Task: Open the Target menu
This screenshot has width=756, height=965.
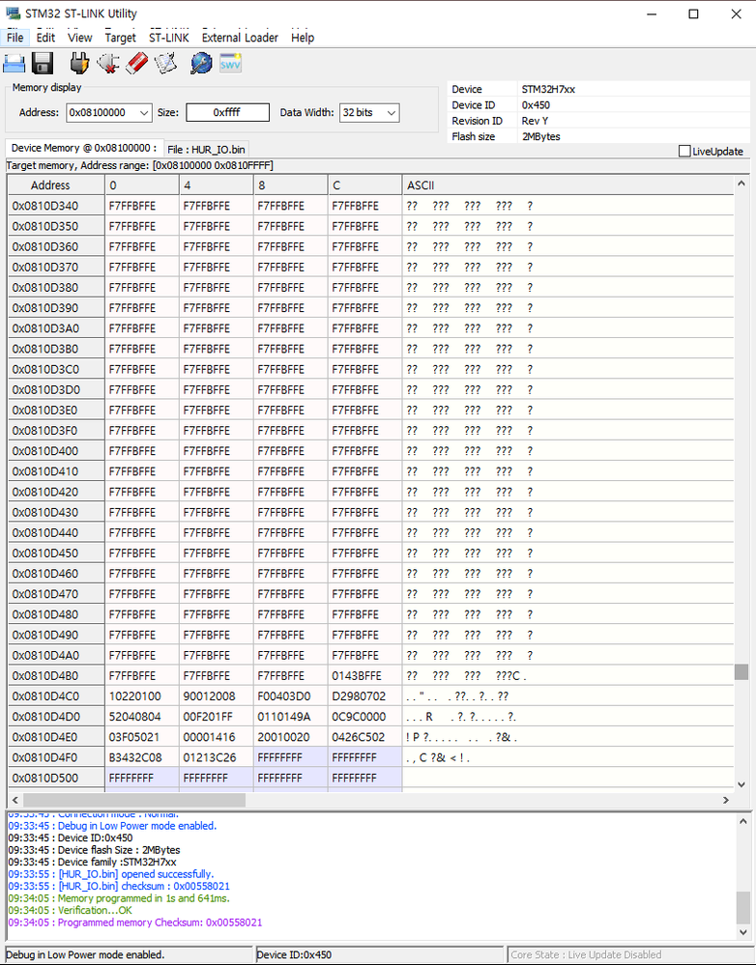Action: point(120,38)
